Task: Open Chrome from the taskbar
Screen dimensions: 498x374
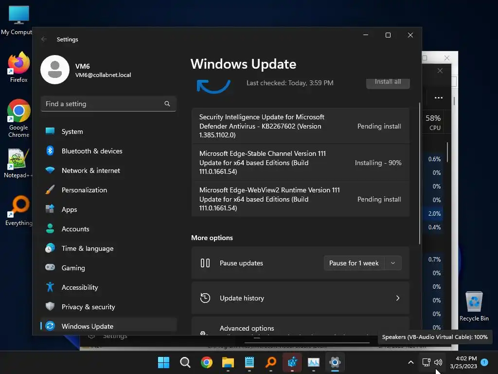Action: click(x=206, y=362)
